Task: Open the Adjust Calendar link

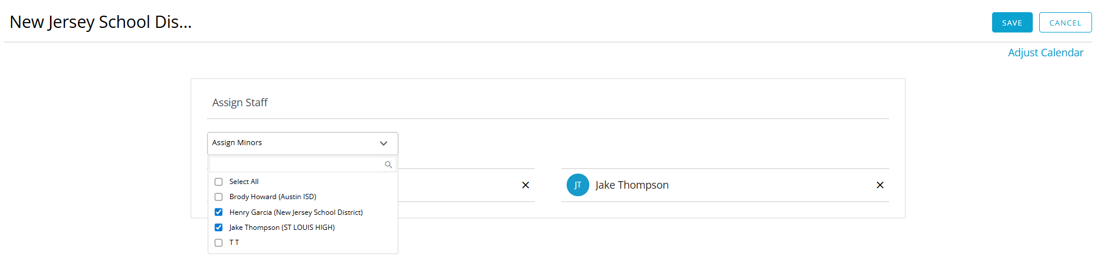Action: (1045, 53)
